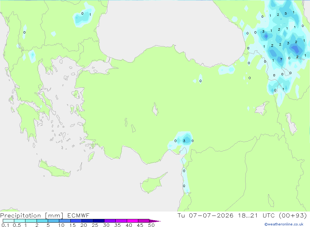Image resolution: width=310 pixels, height=227 pixels.
Task: Click the 2–5 mm legend color swatch
Action: (x=42, y=221)
